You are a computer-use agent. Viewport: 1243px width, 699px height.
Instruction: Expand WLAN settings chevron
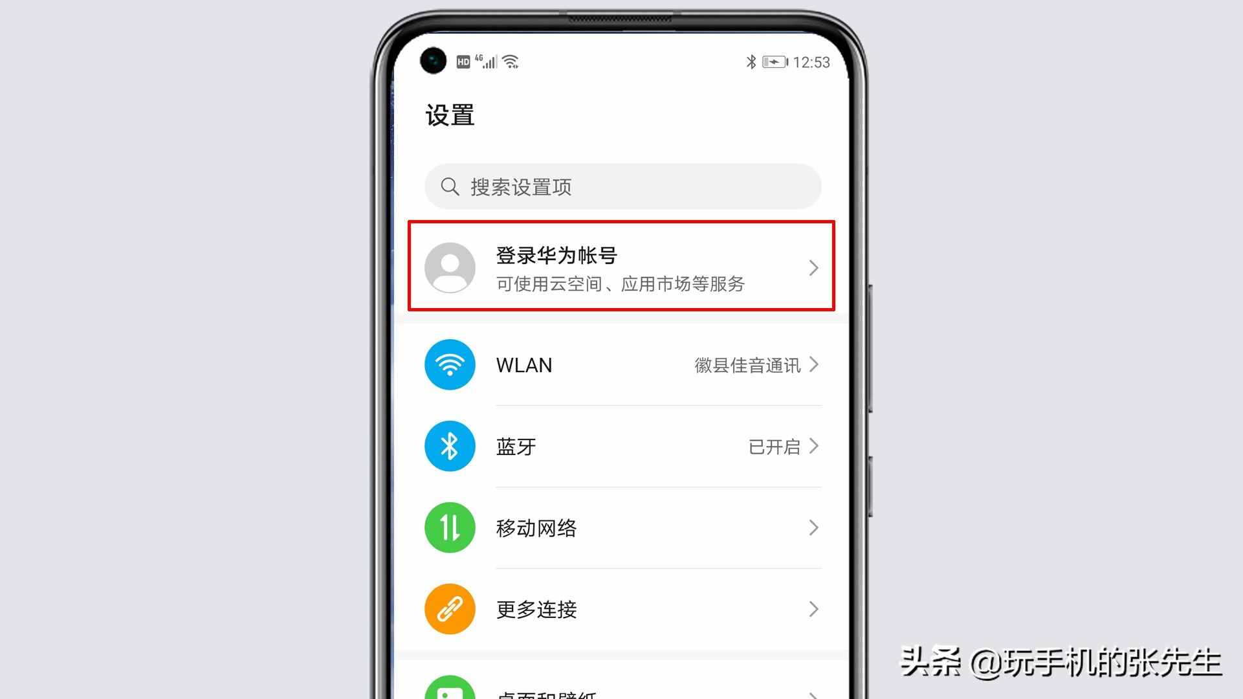tap(815, 365)
